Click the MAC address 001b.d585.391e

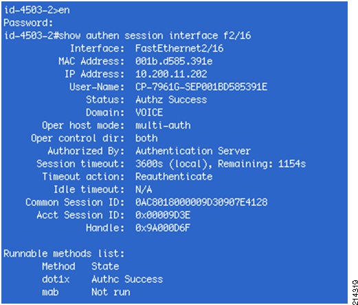pos(174,61)
